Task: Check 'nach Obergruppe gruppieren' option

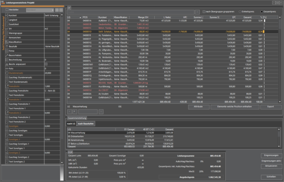Action: pyautogui.click(x=204, y=11)
